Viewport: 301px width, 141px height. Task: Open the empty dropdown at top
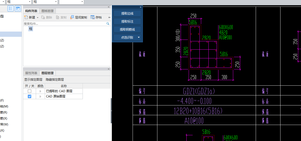click(82, 2)
